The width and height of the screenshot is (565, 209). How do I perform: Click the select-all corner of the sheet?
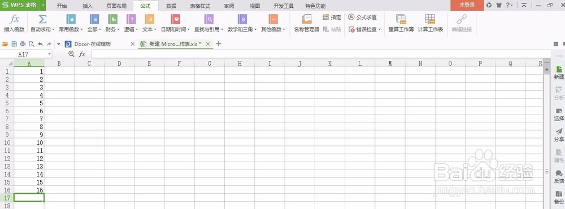7,64
